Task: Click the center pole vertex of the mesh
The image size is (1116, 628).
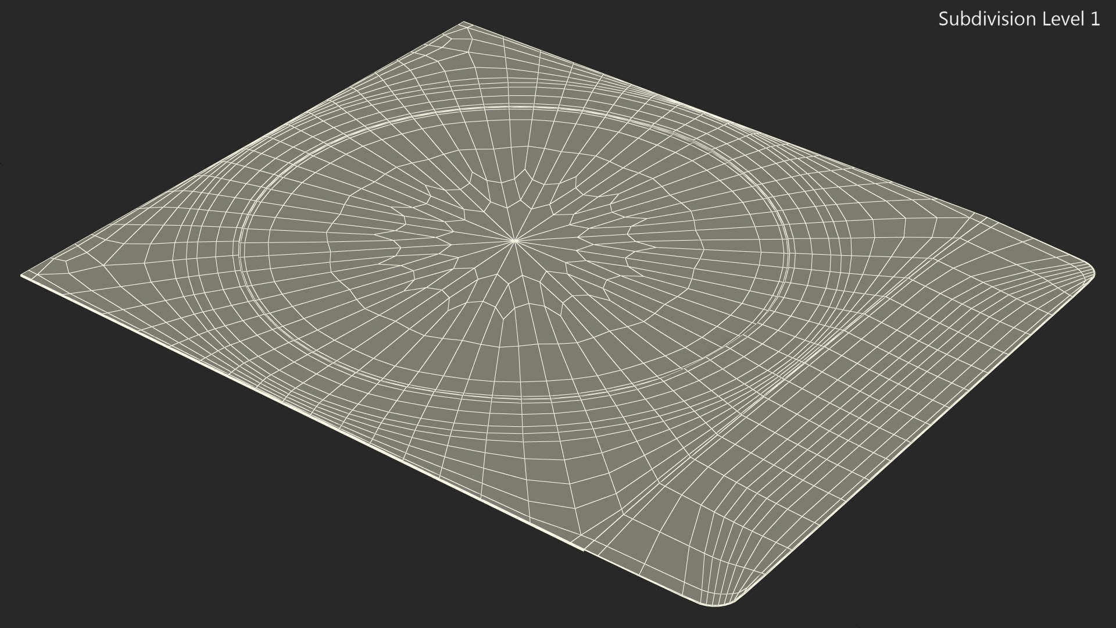Action: (514, 240)
